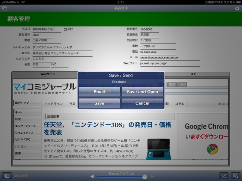Open the Nintendo 3DS headline link
This screenshot has height=181, width=242.
[x=107, y=128]
